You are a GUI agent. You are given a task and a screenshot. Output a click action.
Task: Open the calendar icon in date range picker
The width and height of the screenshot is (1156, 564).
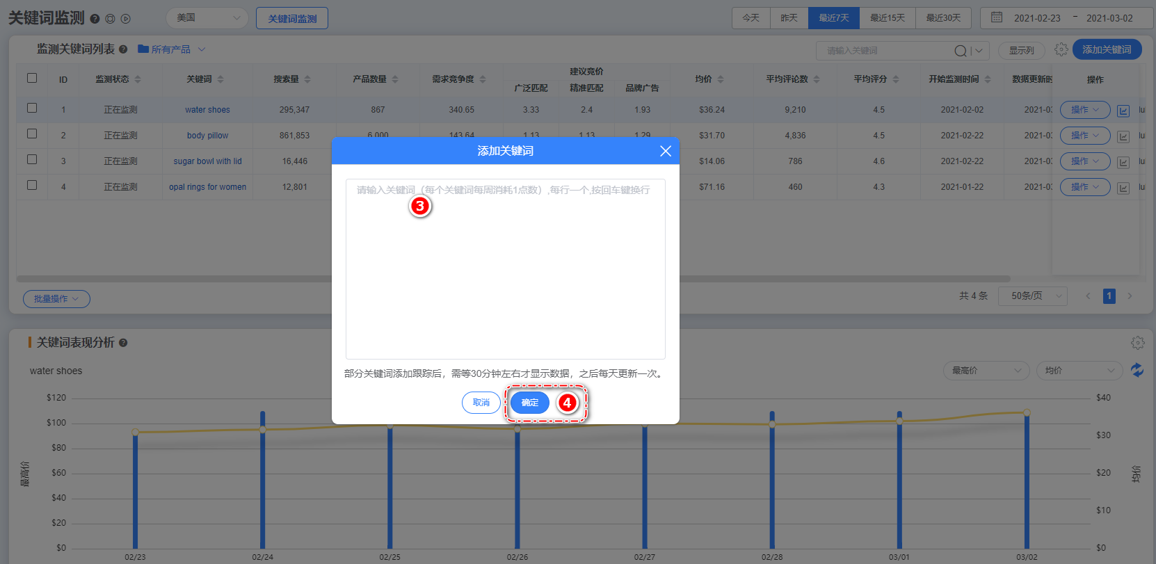point(997,17)
